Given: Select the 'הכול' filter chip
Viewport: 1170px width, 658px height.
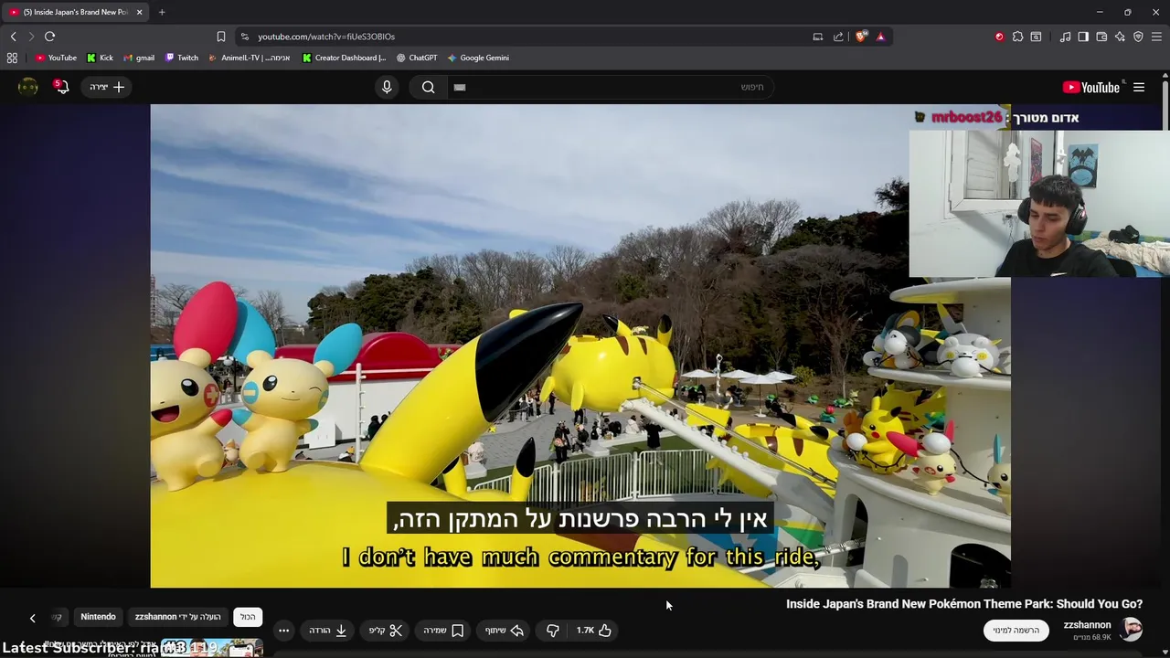Looking at the screenshot, I should 248,617.
